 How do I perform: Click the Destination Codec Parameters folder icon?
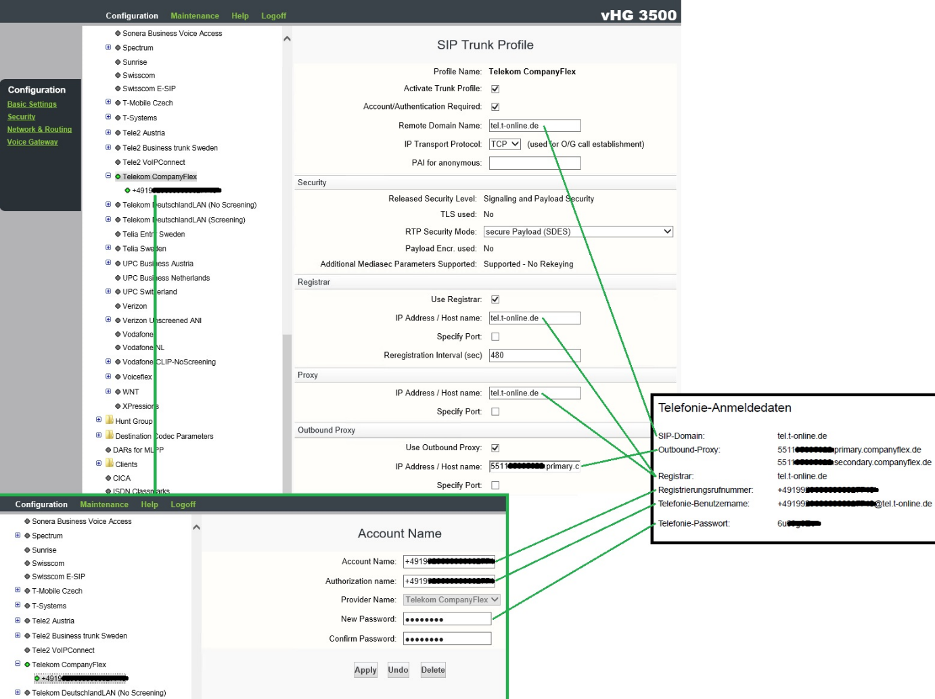pos(109,435)
